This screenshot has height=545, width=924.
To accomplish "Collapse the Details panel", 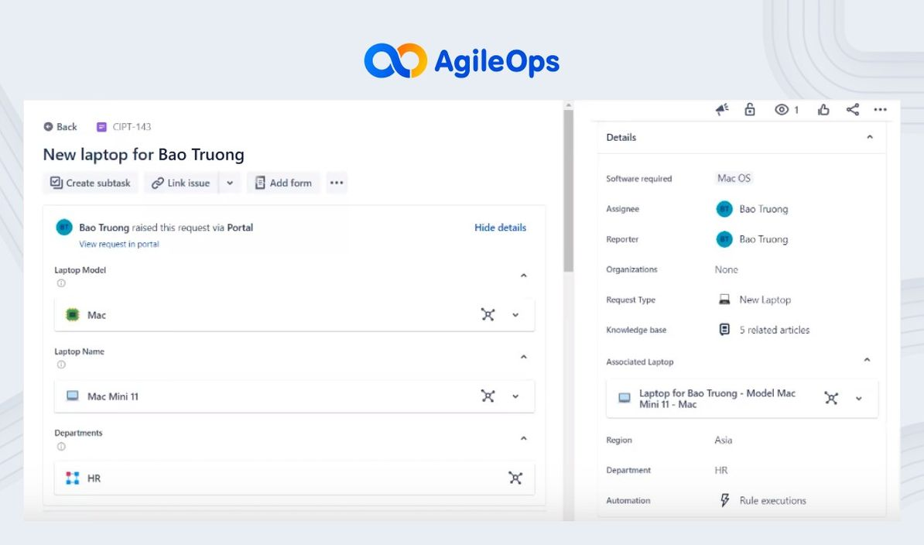I will (x=870, y=137).
